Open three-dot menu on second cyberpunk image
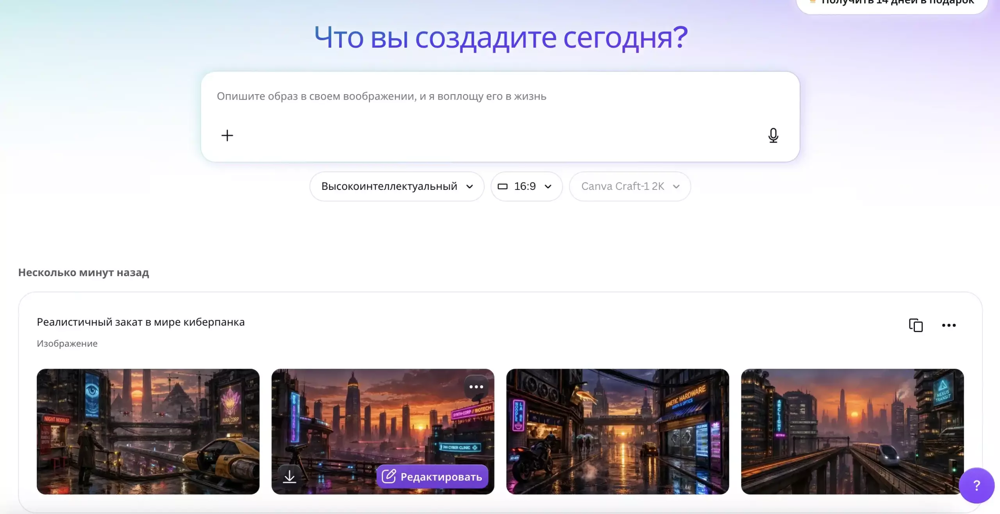 point(476,387)
